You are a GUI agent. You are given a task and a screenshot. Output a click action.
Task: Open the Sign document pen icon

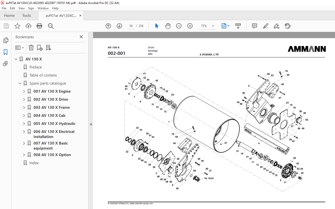(x=276, y=26)
